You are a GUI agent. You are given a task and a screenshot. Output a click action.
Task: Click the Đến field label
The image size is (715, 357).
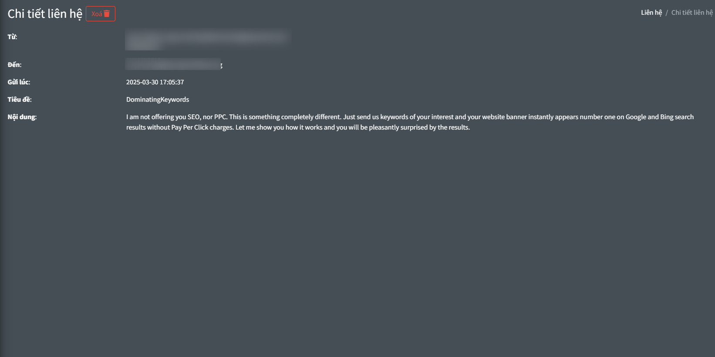(13, 64)
